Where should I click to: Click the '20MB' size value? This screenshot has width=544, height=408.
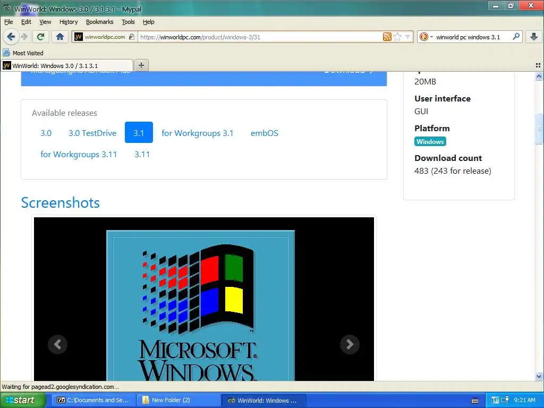(425, 81)
